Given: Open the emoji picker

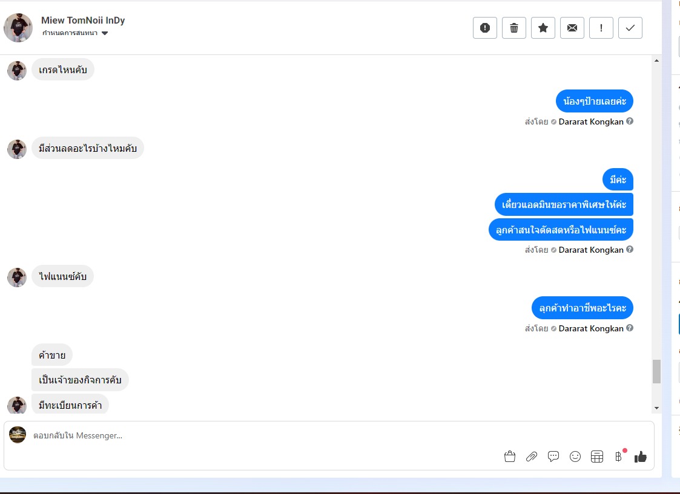Looking at the screenshot, I should (x=575, y=457).
